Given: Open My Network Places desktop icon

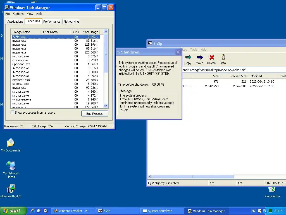Looking at the screenshot, I should point(11,166).
